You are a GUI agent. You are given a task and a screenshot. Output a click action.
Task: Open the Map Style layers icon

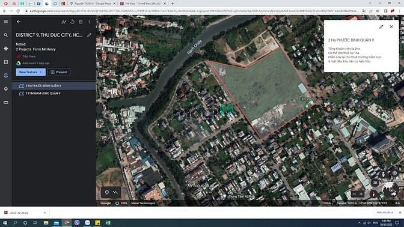(x=5, y=89)
